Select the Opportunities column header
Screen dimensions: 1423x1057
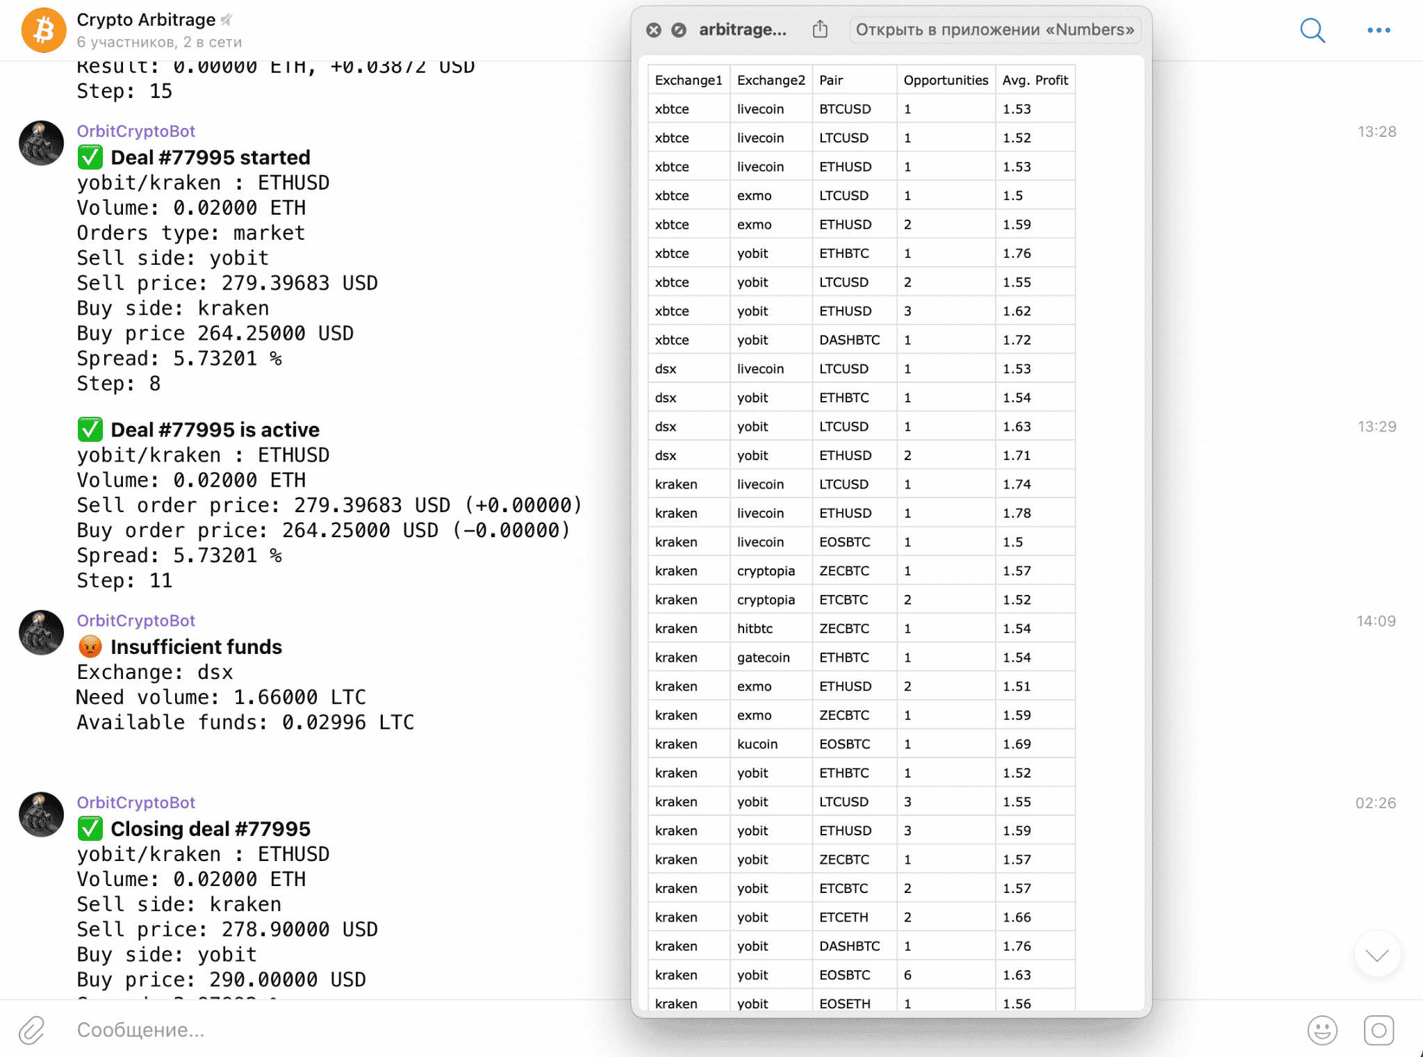pyautogui.click(x=946, y=80)
